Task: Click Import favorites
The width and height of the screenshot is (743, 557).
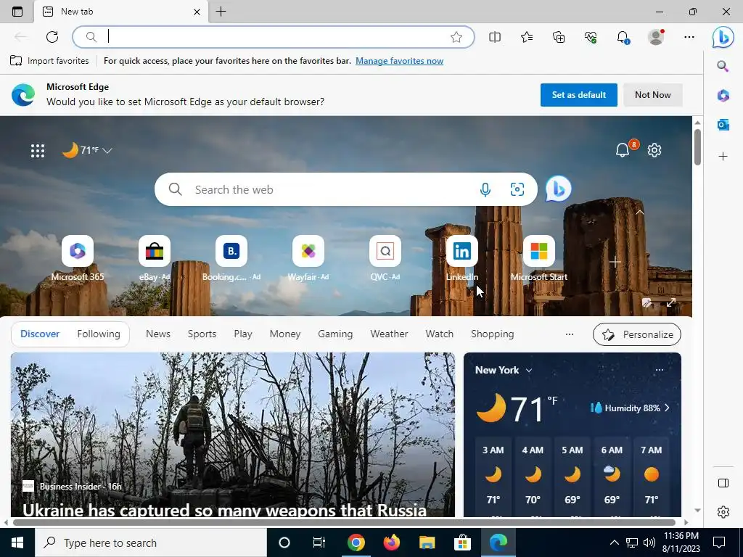Action: [x=49, y=61]
